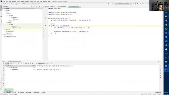This screenshot has height=95, width=169.
Task: Open the Refactor menu
Action: [x=27, y=1]
